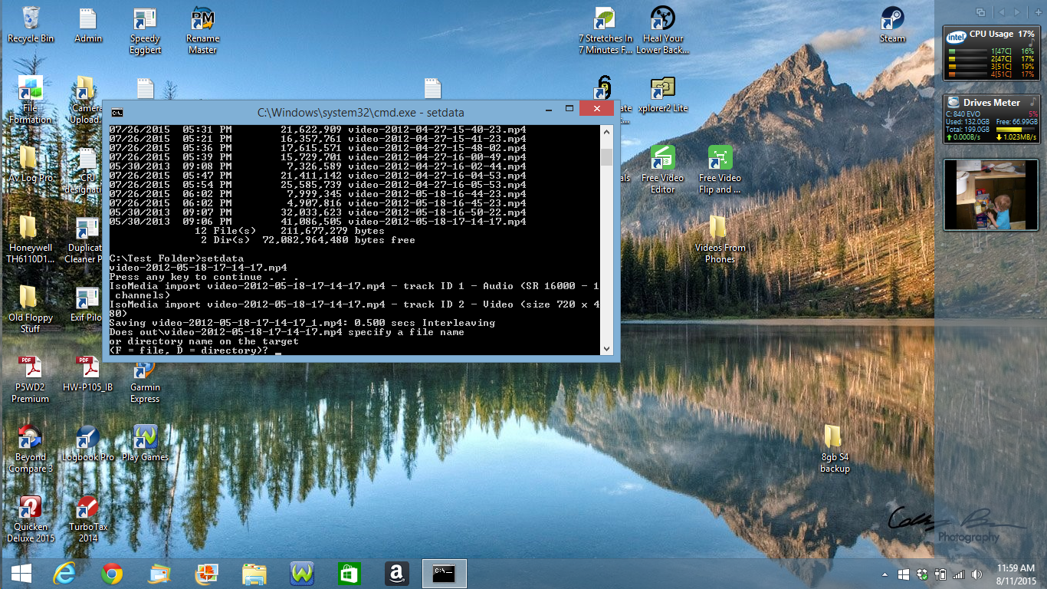Viewport: 1047px width, 589px height.
Task: Go to the next sidebar gadget page
Action: point(1017,12)
